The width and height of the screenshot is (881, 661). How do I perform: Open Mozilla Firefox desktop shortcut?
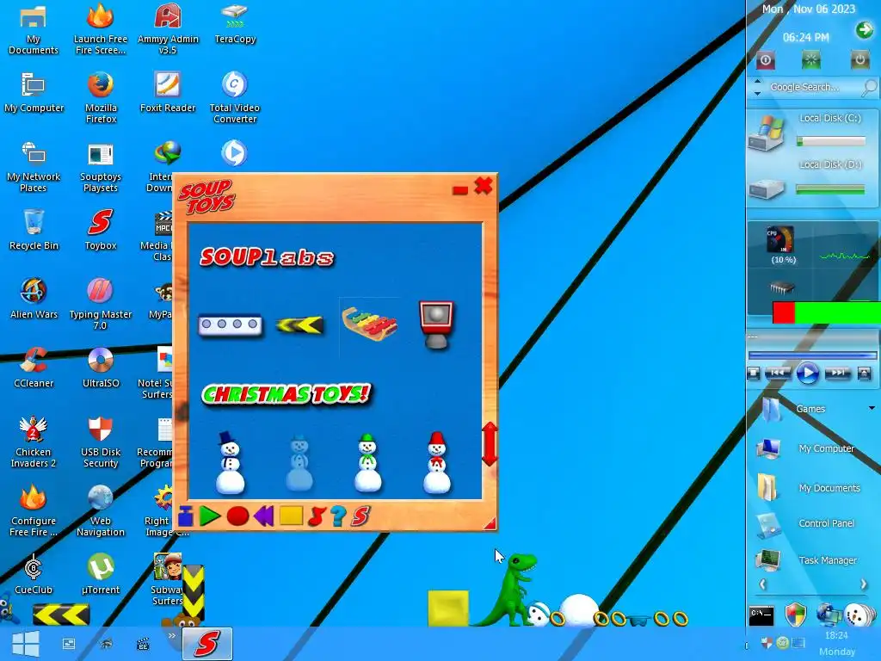coord(101,97)
